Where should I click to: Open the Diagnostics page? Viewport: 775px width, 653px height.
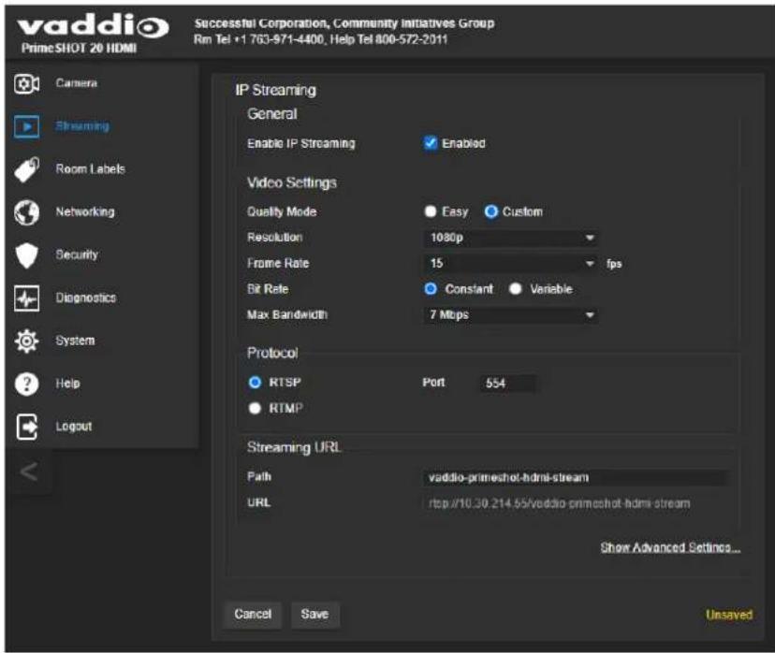(86, 297)
